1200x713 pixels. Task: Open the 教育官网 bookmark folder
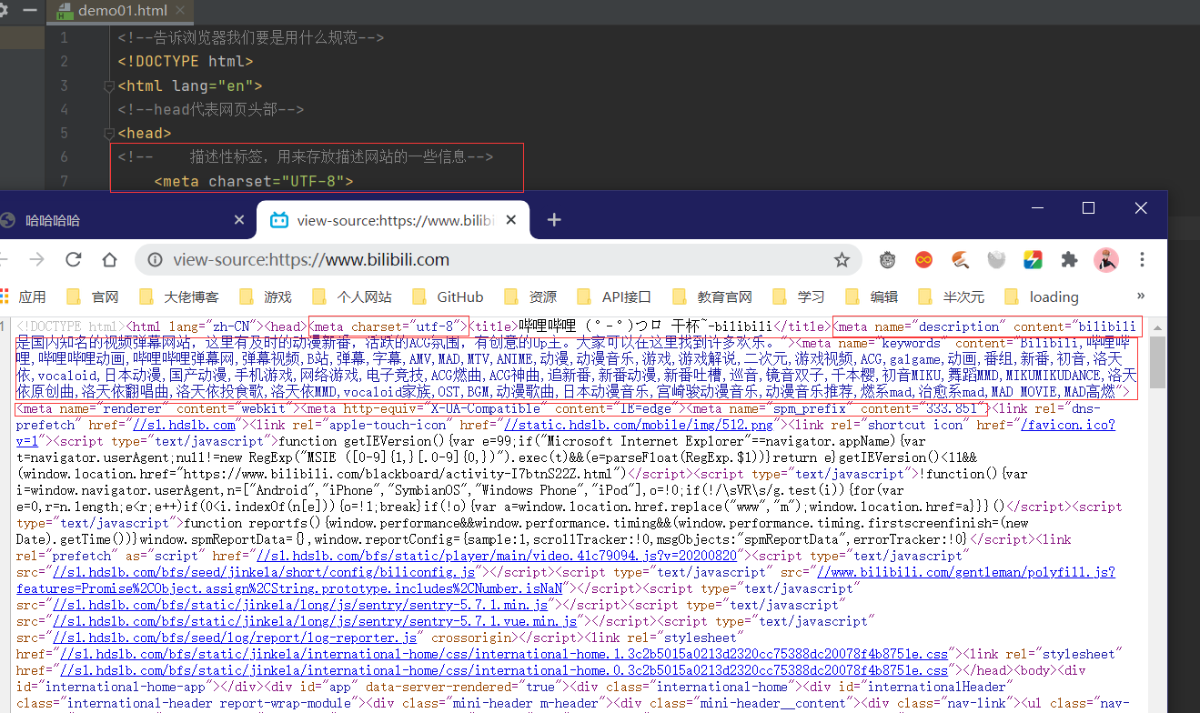tap(712, 296)
